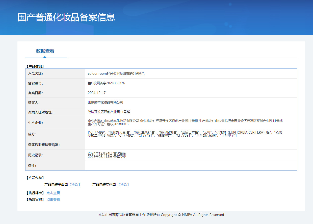Click the 备案人 label cell
The height and width of the screenshot is (224, 313).
click(55, 103)
